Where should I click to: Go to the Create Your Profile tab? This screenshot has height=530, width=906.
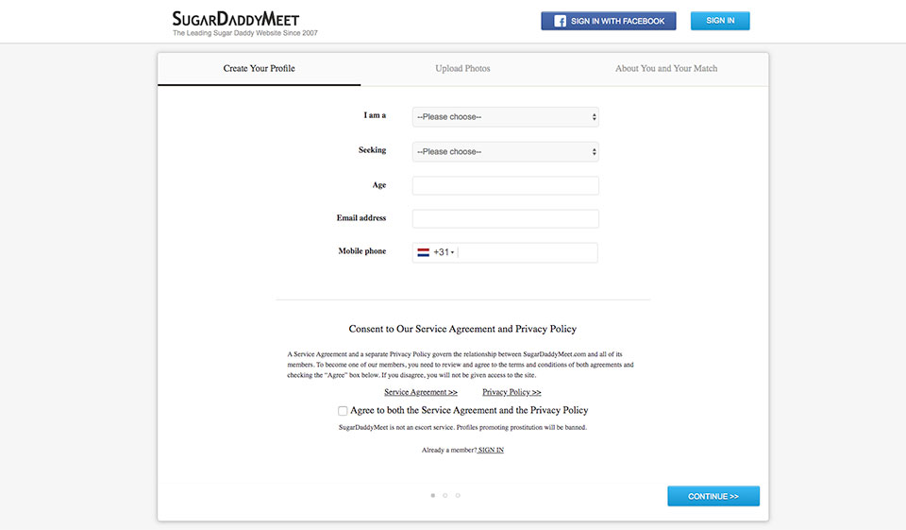click(x=259, y=69)
